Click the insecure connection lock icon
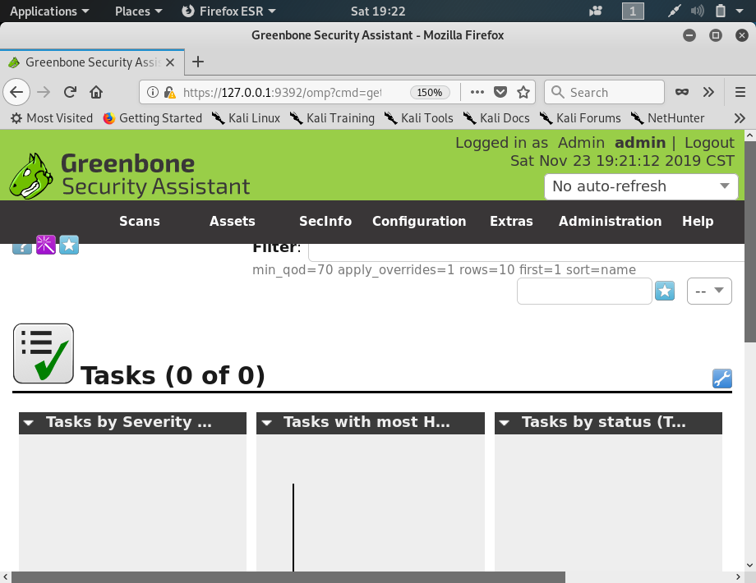Screen dimensions: 756x583 click(x=169, y=92)
